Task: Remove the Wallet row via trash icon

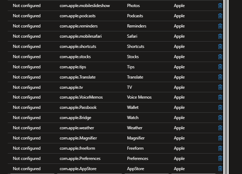Action: [220, 107]
